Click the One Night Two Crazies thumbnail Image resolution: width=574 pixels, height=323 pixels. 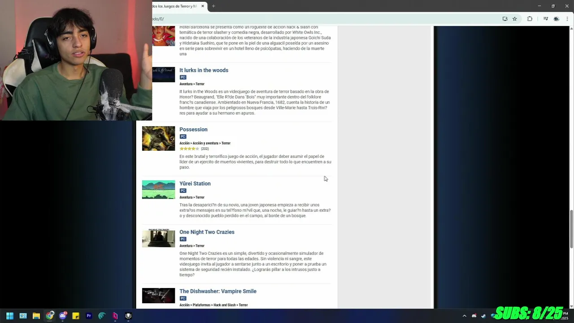[x=158, y=238]
